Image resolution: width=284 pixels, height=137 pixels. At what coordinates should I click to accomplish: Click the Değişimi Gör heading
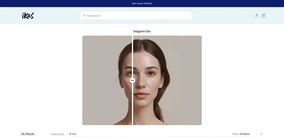click(142, 31)
